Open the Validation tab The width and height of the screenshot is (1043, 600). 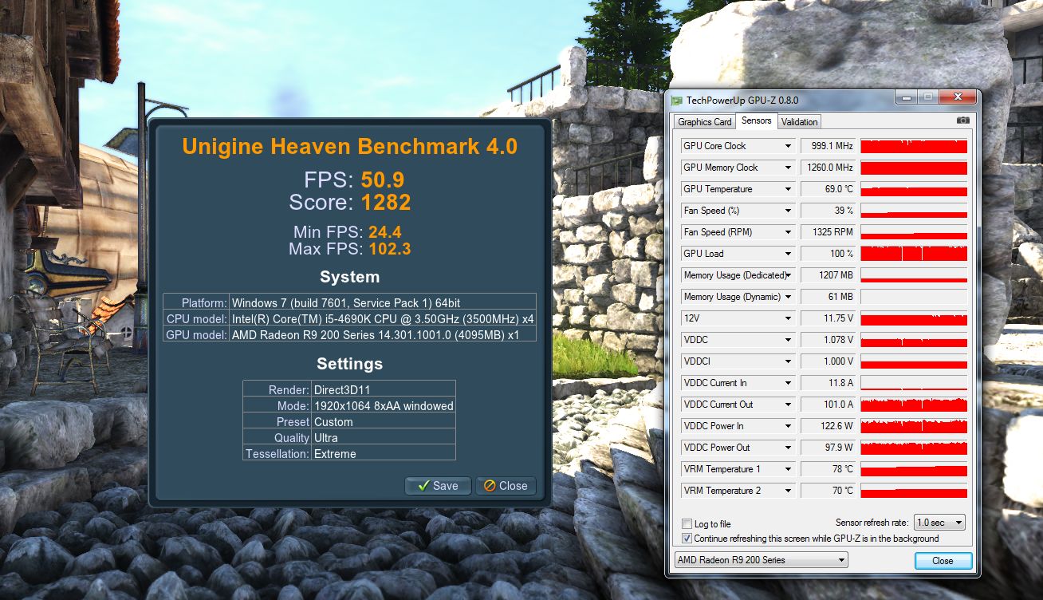coord(799,122)
